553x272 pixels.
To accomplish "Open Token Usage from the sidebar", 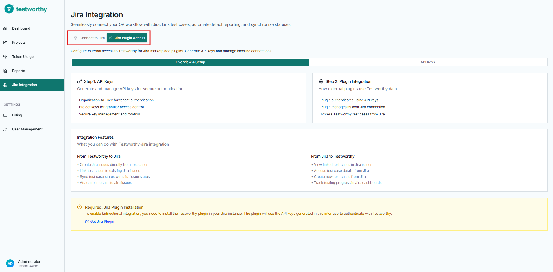I will pos(32,57).
